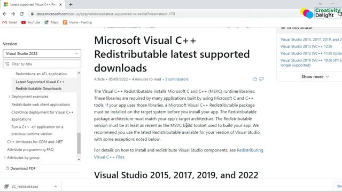Screen dimensions: 342x192
Task: Select the Latest supported Visual C++ browser tab
Action: click(33, 4)
